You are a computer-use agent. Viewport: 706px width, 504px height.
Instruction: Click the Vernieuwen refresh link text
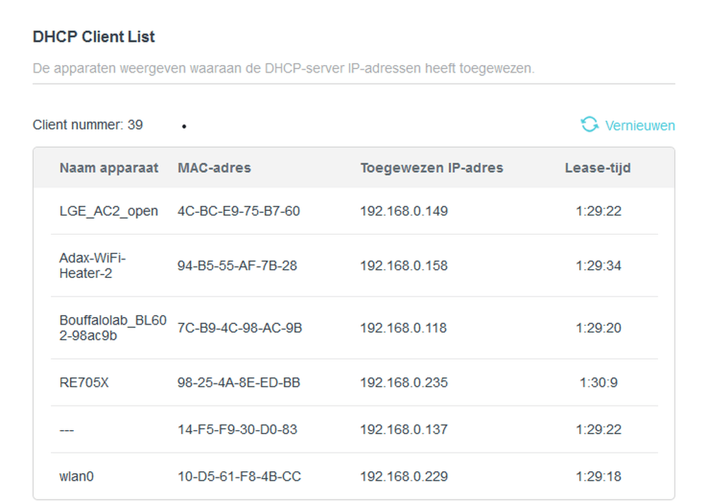click(x=640, y=125)
